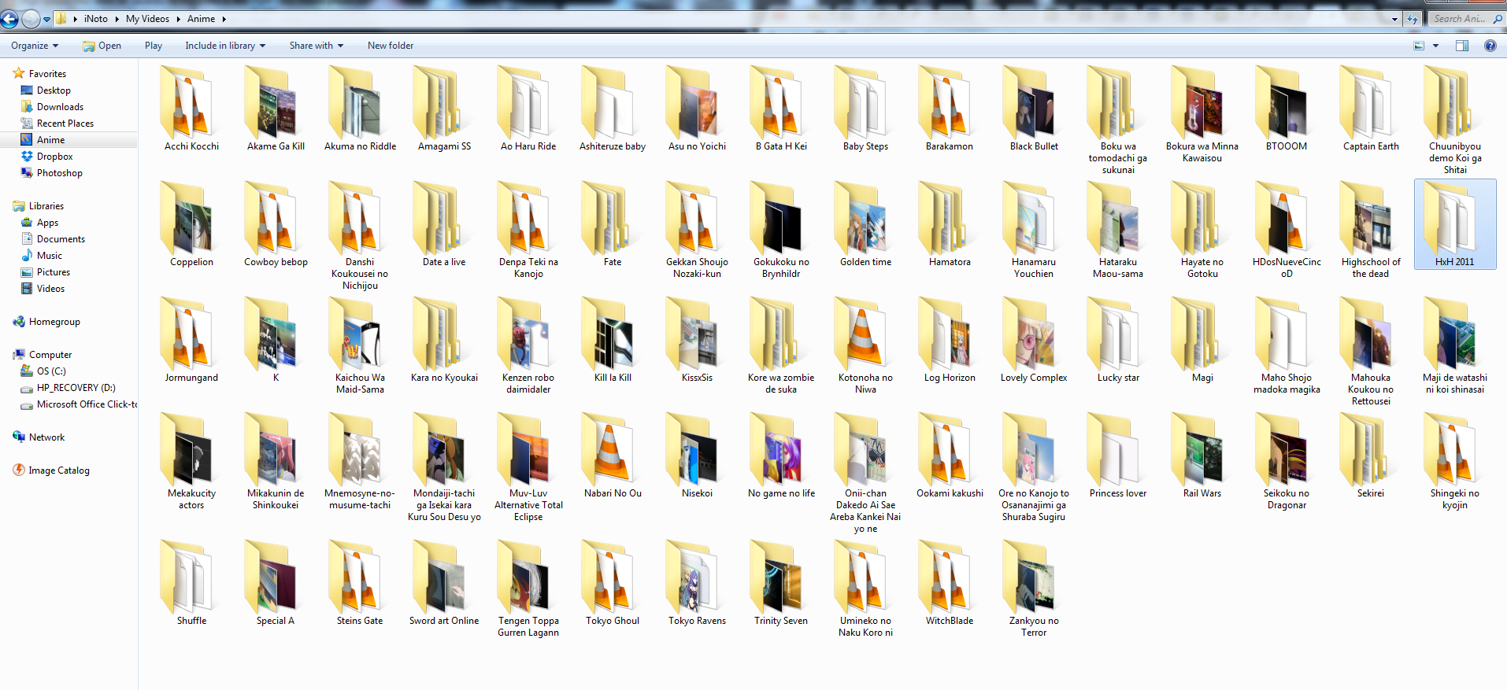
Task: Open the Kill la Kill folder
Action: tap(613, 340)
